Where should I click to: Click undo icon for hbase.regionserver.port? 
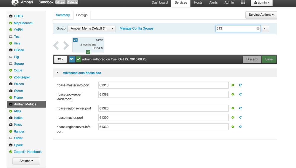(240, 108)
